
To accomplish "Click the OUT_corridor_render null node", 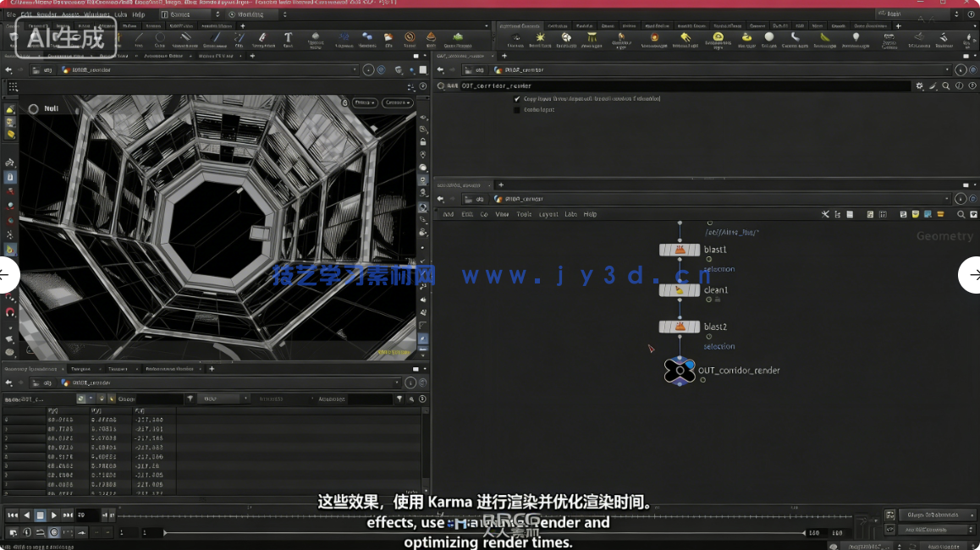I will (x=680, y=371).
